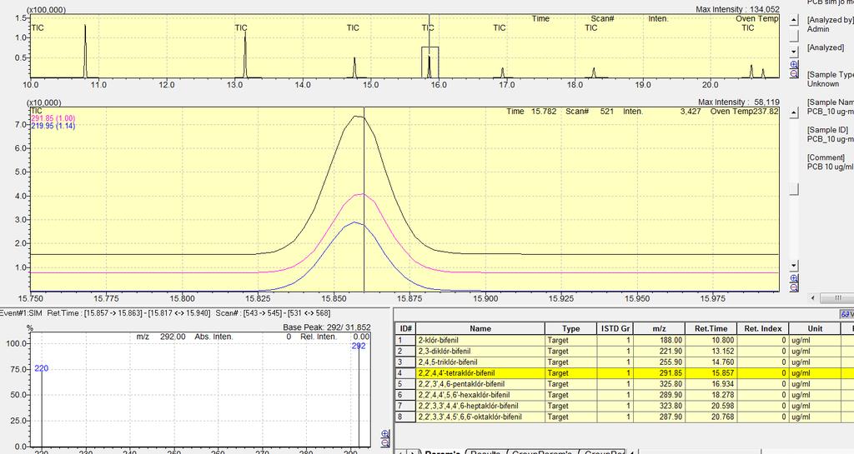Screen dimensions: 854x454
Task: Switch to the Results tab
Action: point(485,452)
